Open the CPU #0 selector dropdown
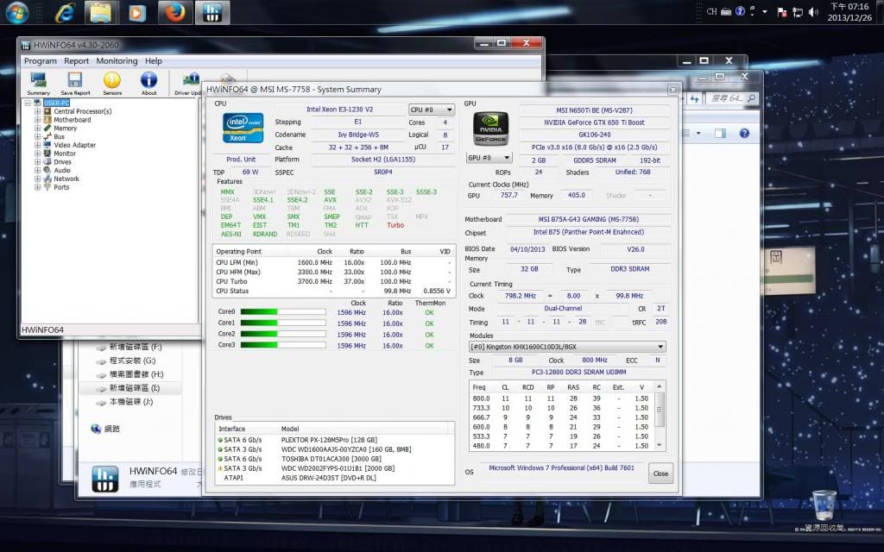Screen dimensions: 884x552 coord(432,110)
